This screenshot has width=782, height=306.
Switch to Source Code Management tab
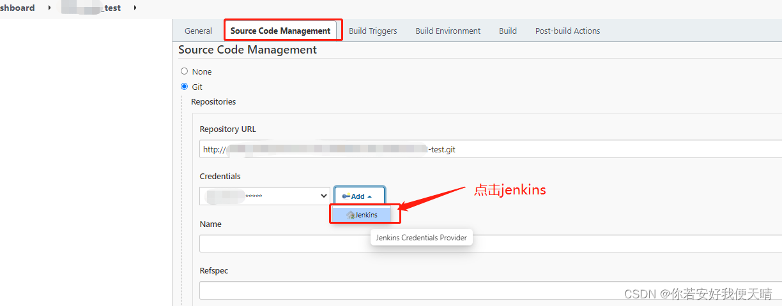[280, 31]
